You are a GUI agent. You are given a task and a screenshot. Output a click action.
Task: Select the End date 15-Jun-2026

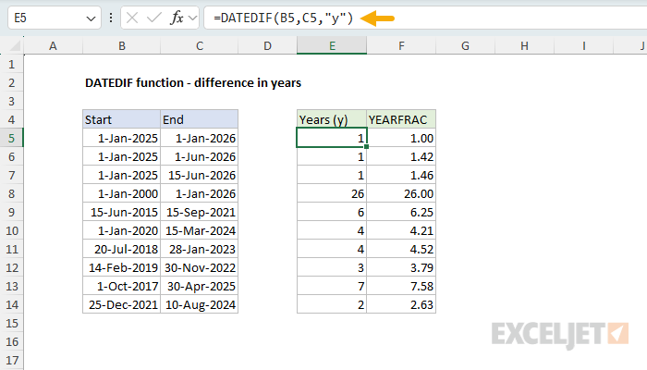(x=200, y=175)
